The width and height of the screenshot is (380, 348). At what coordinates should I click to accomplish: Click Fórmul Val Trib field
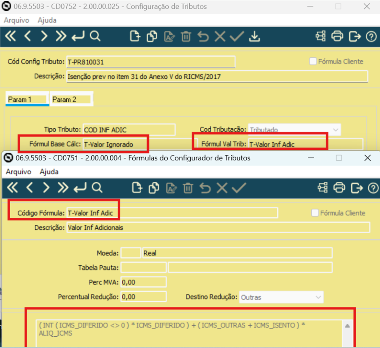305,144
